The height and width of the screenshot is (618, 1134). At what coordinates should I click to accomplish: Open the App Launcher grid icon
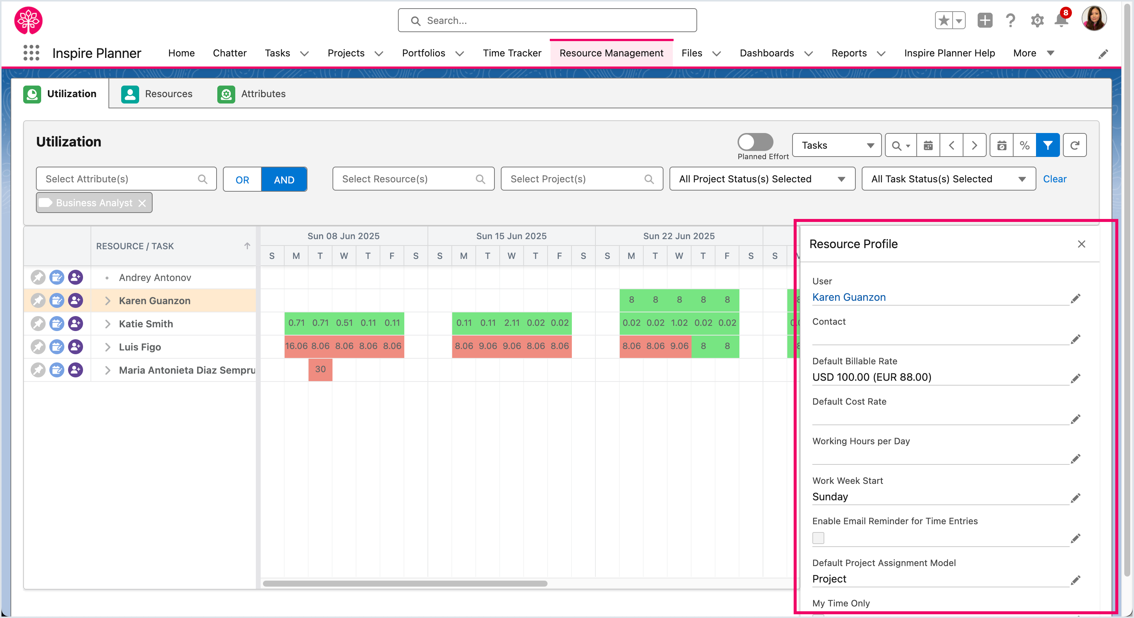[31, 53]
